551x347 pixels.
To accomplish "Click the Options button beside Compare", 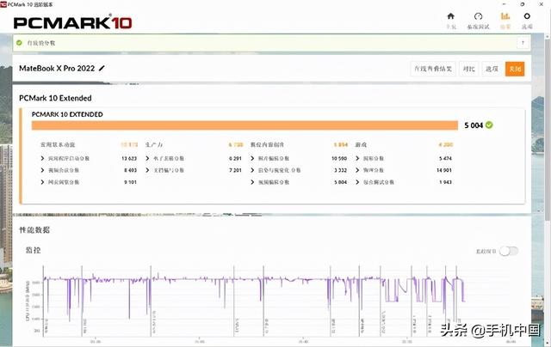I will click(x=491, y=69).
